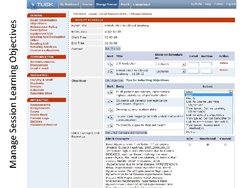Viewport: 251px width, 188px height.
Task: Click Log Out
Action: [231, 4]
